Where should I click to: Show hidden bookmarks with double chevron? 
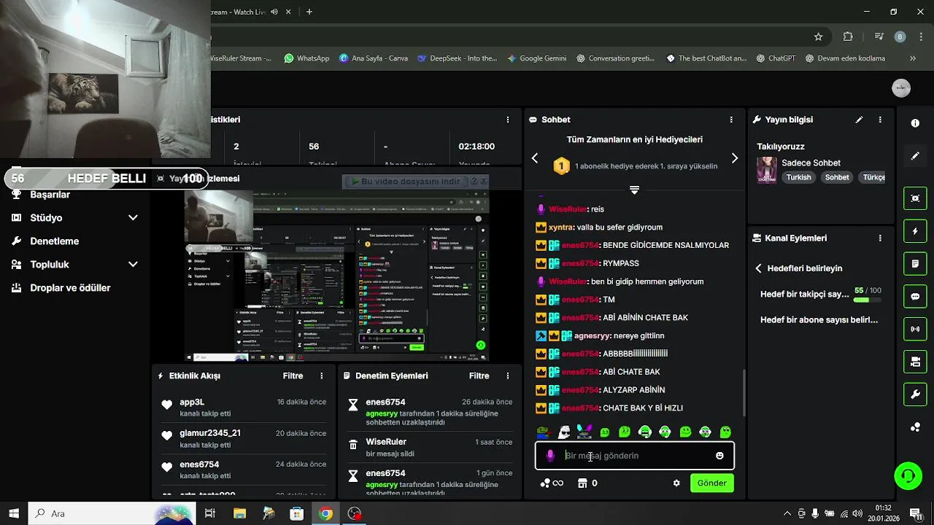[x=913, y=58]
